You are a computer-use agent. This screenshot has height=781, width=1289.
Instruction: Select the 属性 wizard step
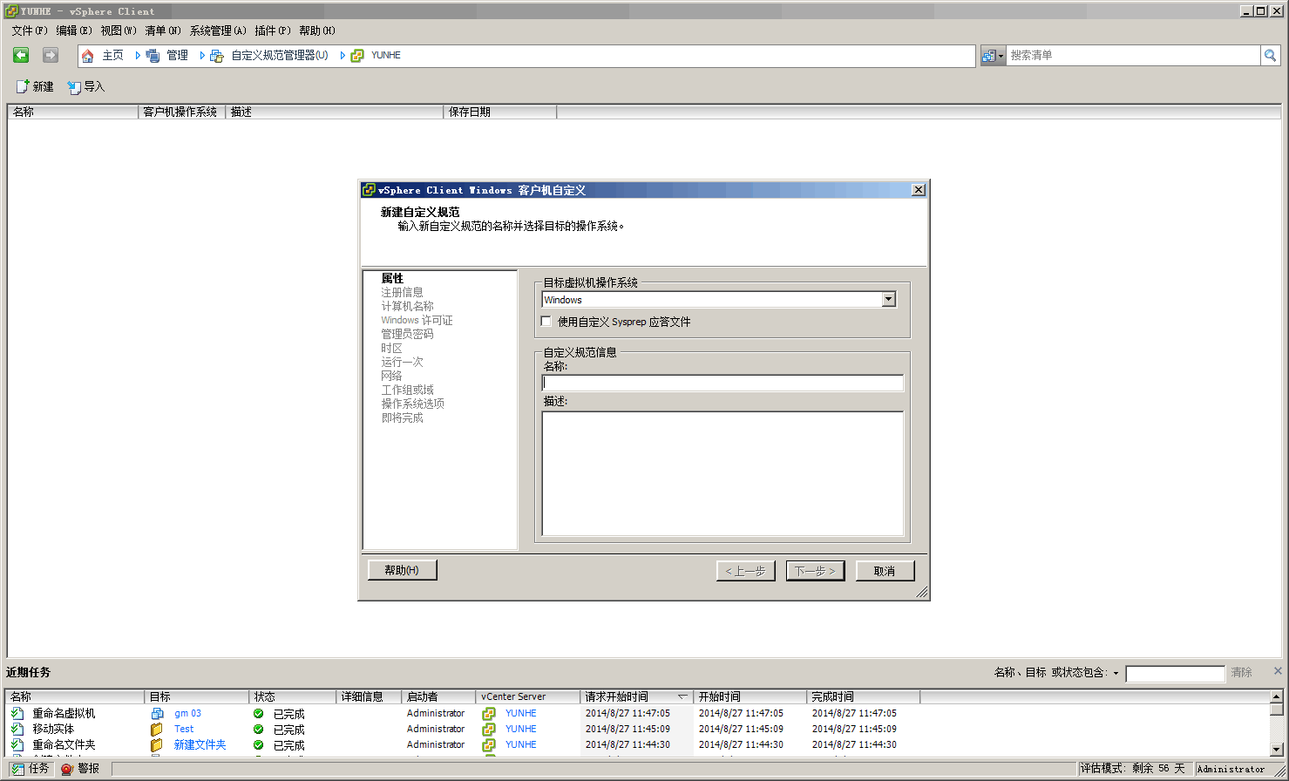tap(392, 278)
